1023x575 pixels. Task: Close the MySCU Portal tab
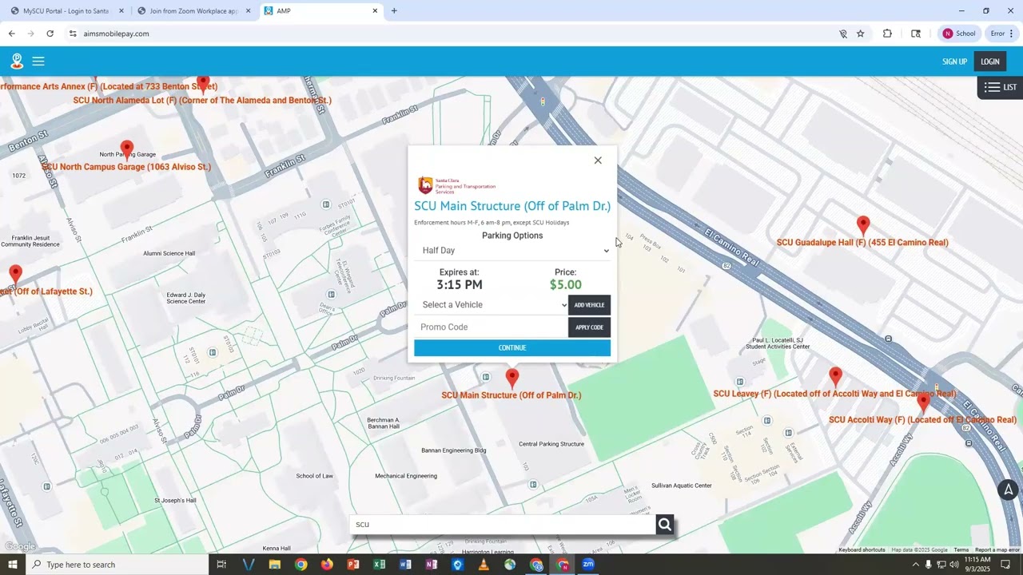pos(121,11)
